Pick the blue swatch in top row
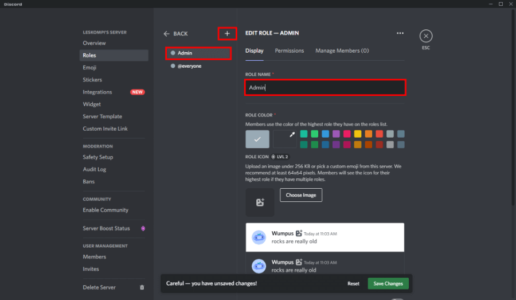 pos(325,134)
